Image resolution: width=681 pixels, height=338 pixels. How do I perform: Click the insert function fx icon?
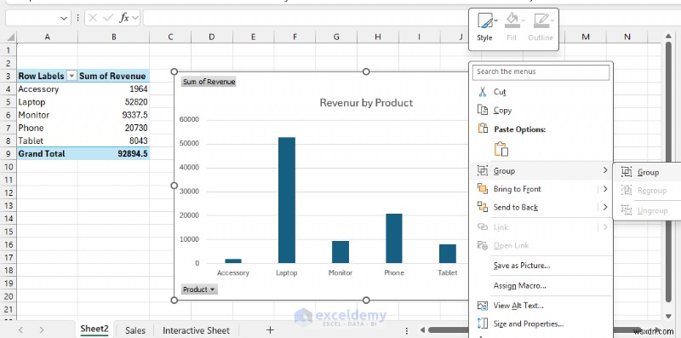coord(124,18)
